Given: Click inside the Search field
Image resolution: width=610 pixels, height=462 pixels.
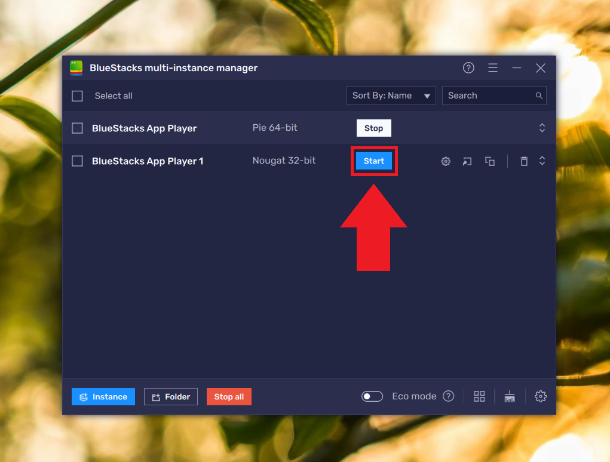Looking at the screenshot, I should 490,96.
